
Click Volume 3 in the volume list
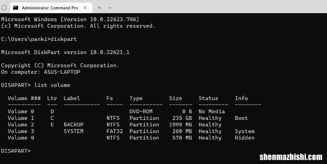(x=21, y=131)
